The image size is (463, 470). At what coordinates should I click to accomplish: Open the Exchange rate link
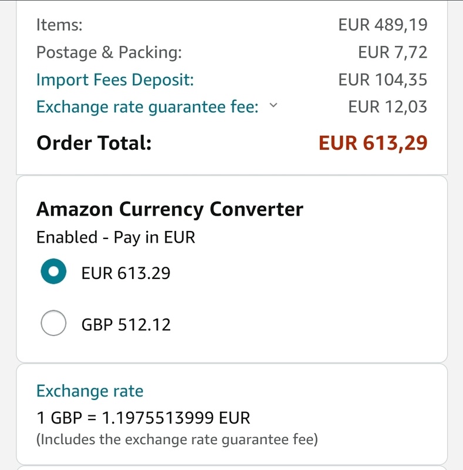pos(90,391)
